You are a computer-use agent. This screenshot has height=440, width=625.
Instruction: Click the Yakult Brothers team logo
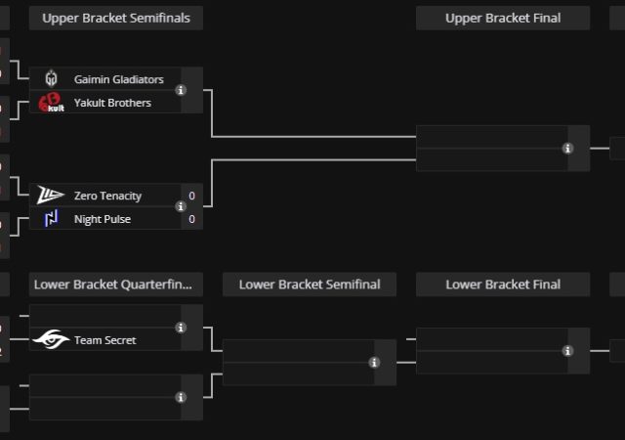pyautogui.click(x=52, y=103)
